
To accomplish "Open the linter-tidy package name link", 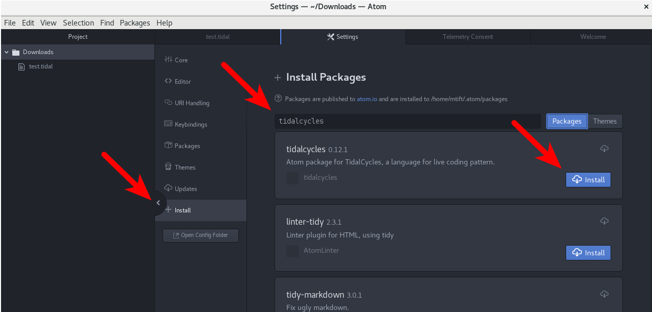I will click(305, 222).
